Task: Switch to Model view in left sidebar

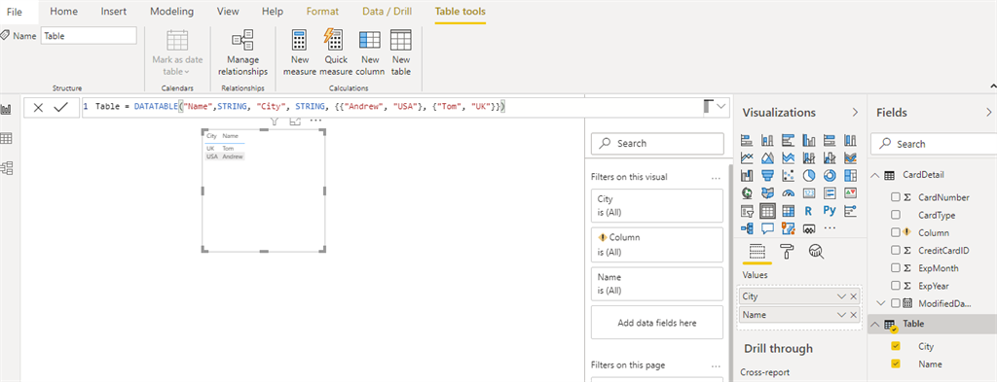Action: 8,168
